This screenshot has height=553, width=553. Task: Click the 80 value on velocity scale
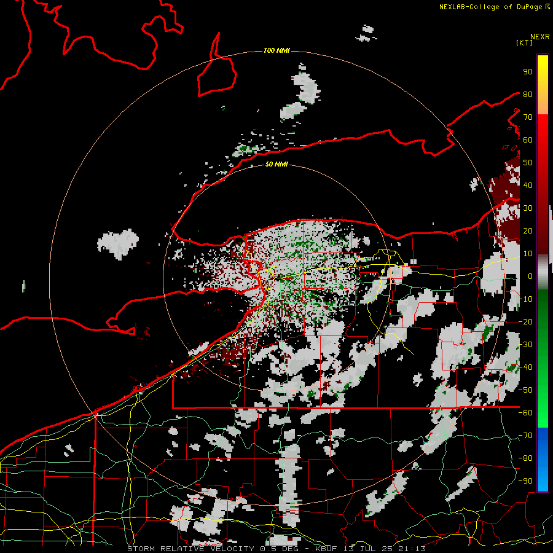click(528, 95)
